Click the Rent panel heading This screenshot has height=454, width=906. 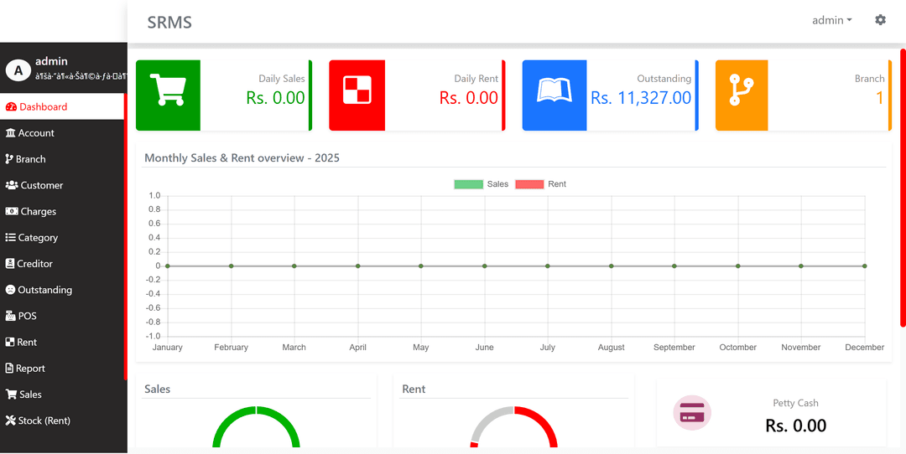(414, 390)
